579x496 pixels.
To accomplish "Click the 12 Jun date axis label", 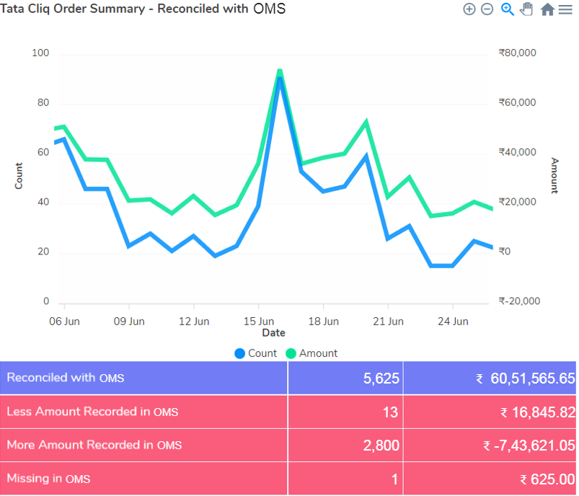I will [194, 322].
